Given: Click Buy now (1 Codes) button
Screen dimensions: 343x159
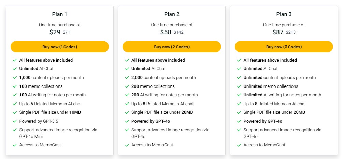Looking at the screenshot, I should pyautogui.click(x=60, y=47).
